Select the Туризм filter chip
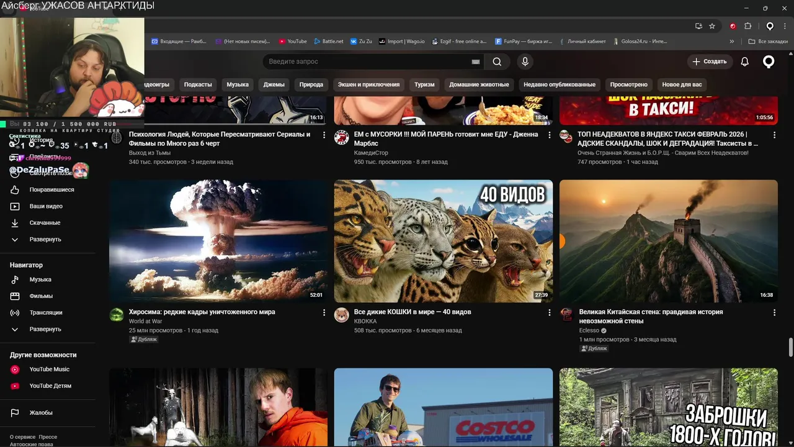 point(424,84)
